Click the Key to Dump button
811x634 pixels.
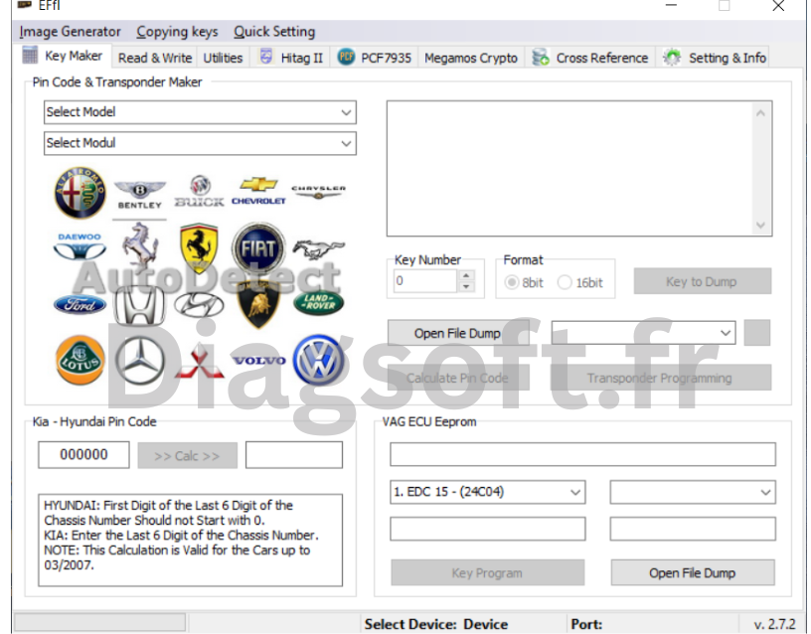pos(703,282)
